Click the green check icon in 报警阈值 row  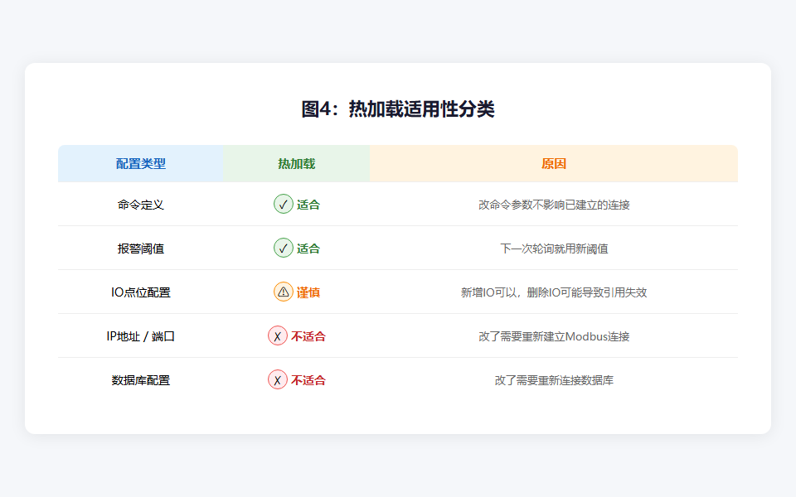(x=284, y=248)
